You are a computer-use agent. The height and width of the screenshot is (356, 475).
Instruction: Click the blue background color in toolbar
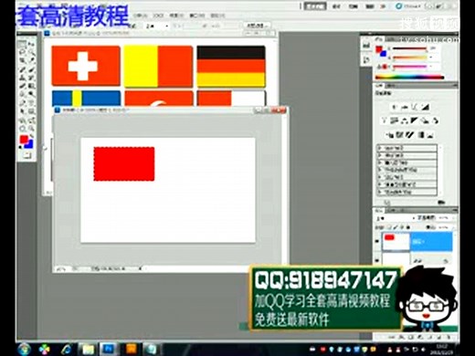[29, 145]
